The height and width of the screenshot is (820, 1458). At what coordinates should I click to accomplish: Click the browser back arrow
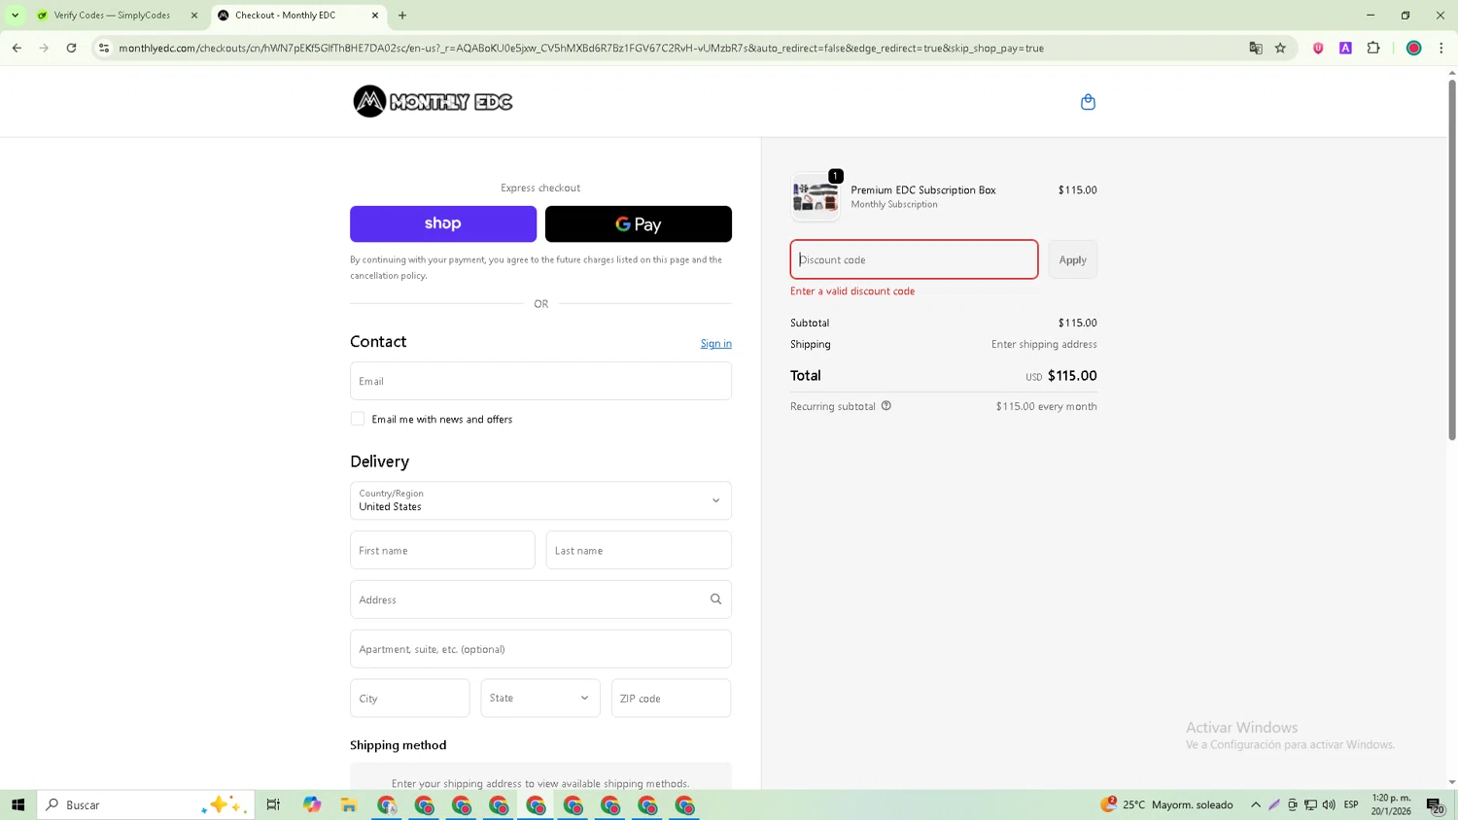coord(17,48)
